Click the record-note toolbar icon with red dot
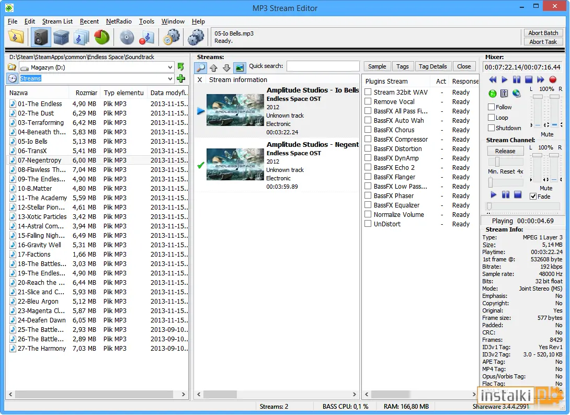The width and height of the screenshot is (570, 415). (147, 38)
